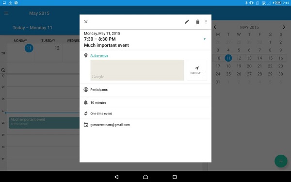Select May 14 in mini calendar

259,58
